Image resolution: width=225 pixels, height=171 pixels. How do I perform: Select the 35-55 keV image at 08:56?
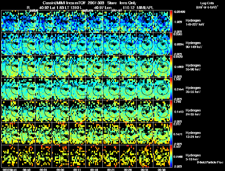click(x=26, y=89)
